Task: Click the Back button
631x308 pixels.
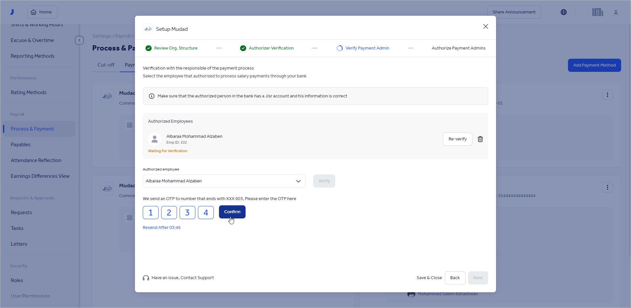Action: pyautogui.click(x=455, y=278)
